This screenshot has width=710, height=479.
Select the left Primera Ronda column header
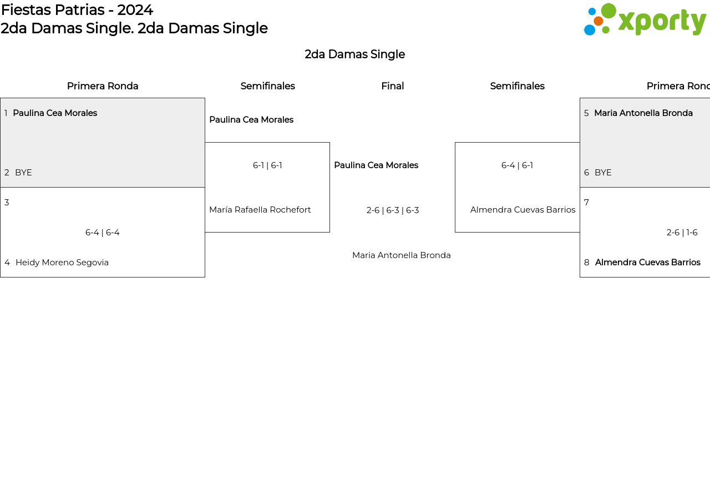click(x=103, y=86)
